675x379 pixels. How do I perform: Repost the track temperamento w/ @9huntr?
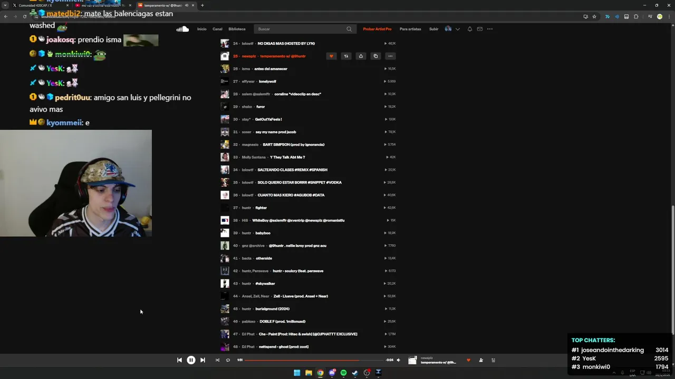[x=346, y=56]
